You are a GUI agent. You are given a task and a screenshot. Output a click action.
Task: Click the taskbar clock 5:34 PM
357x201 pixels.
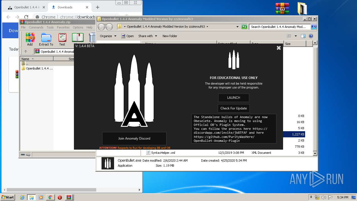tap(342, 197)
